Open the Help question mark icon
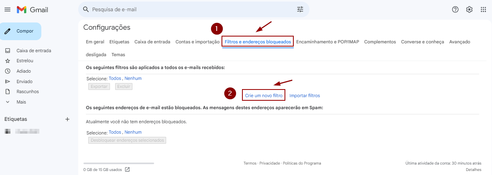 [x=455, y=10]
